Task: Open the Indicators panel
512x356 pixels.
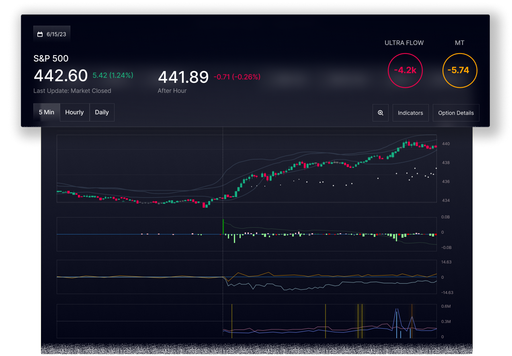Action: [x=410, y=113]
